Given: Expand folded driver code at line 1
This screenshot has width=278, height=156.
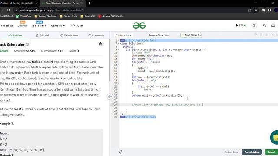Looking at the screenshot, I should [122, 40].
